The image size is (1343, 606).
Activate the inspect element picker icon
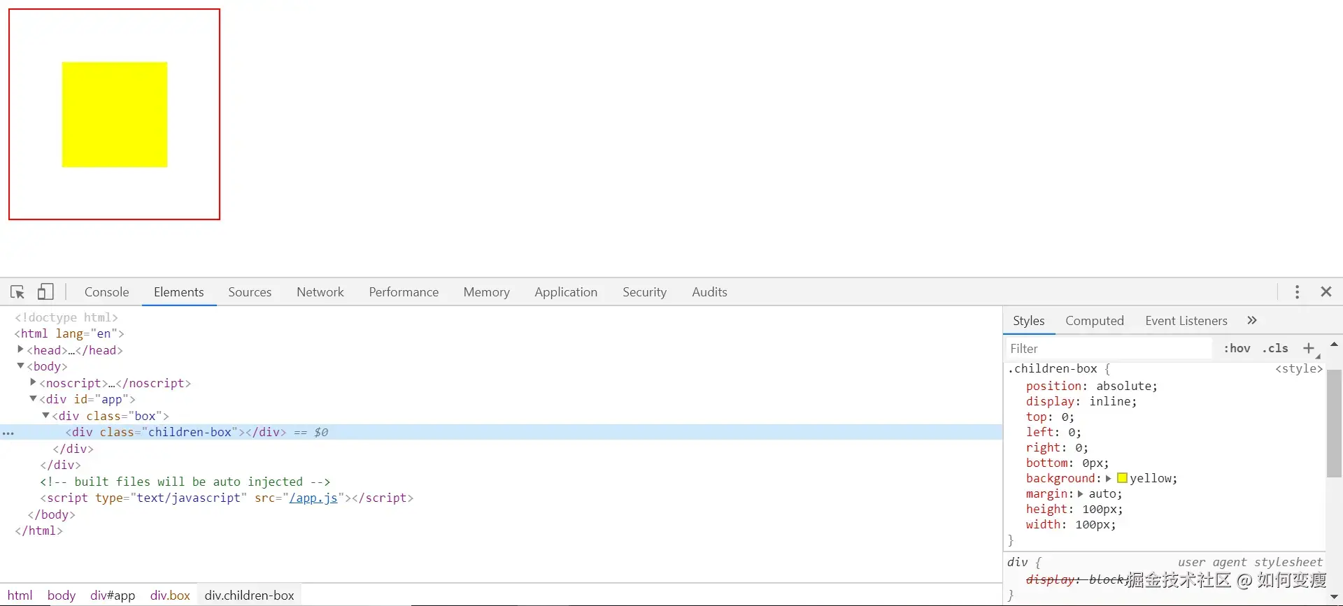coord(17,292)
